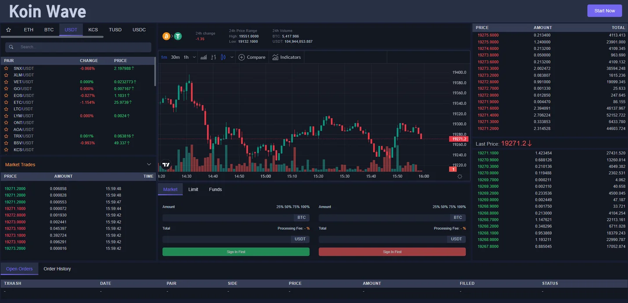This screenshot has height=303, width=628.
Task: Focus the pair Search field
Action: (x=78, y=47)
